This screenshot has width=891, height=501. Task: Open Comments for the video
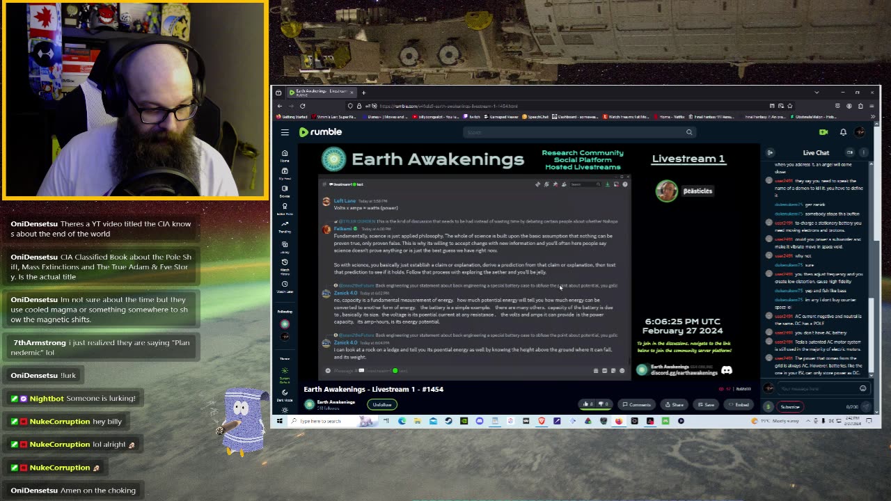coord(637,404)
